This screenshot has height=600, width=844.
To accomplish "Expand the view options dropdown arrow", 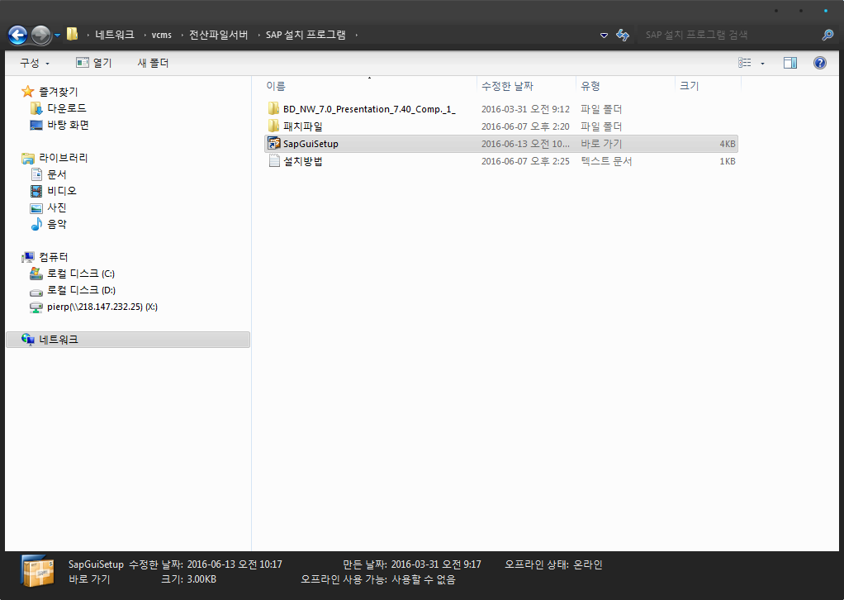I will click(x=762, y=64).
